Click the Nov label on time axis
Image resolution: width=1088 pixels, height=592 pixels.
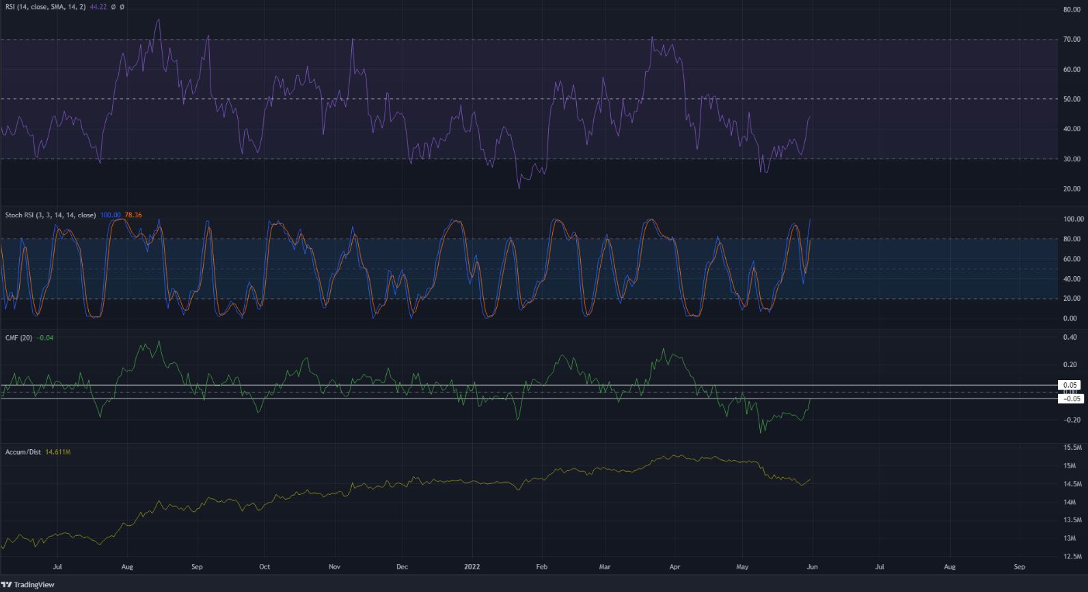[x=334, y=567]
